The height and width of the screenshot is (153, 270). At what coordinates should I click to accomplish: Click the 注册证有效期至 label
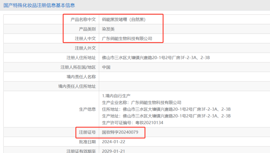tap(81, 151)
